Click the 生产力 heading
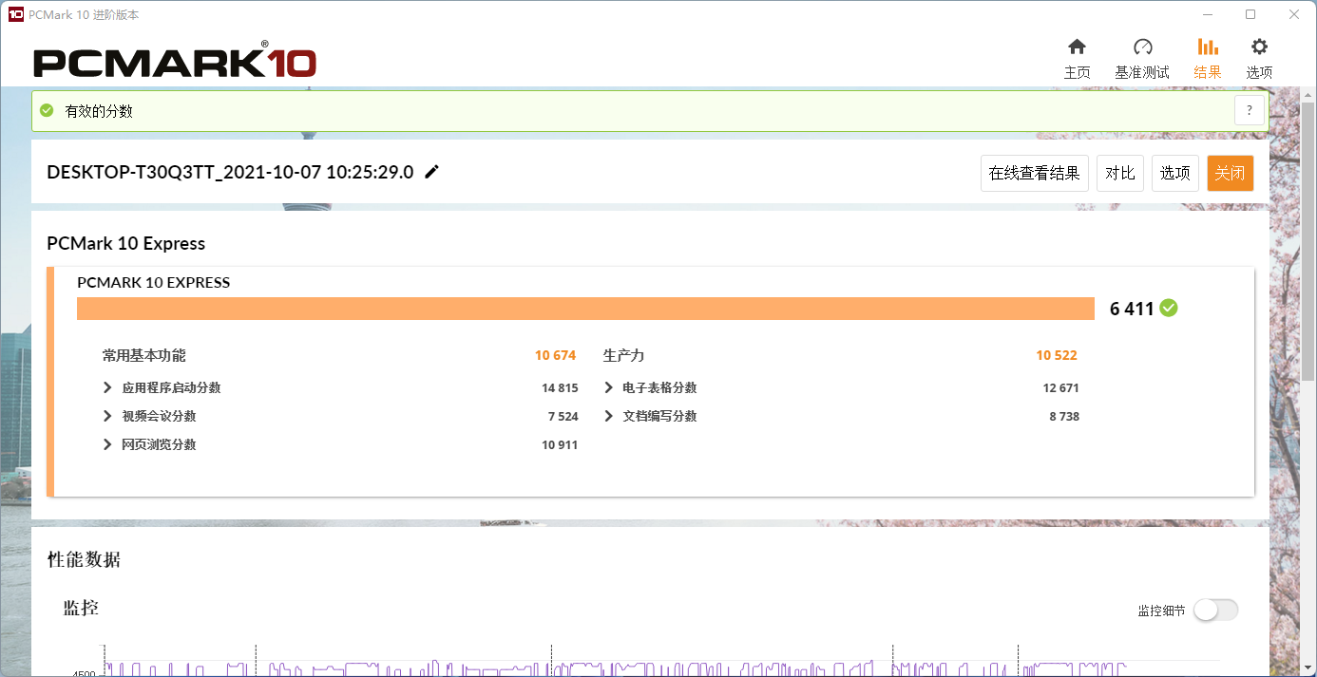The width and height of the screenshot is (1317, 677). pos(623,355)
